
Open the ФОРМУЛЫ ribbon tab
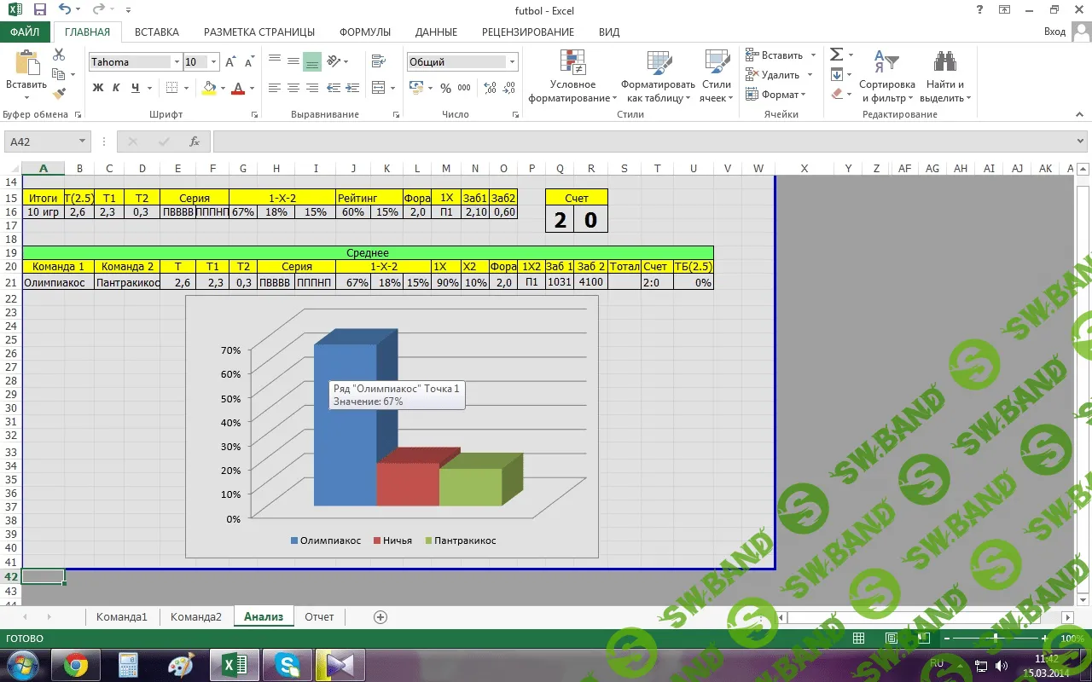click(364, 32)
